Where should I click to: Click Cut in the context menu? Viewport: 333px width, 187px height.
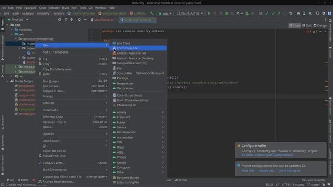pos(72,59)
